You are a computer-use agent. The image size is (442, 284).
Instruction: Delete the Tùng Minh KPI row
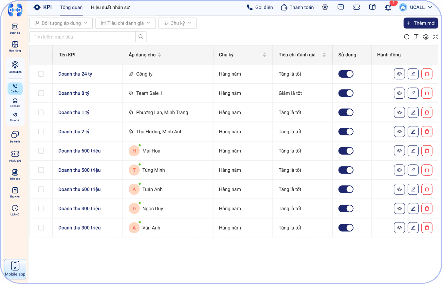coord(427,170)
